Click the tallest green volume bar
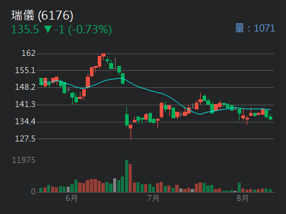The width and height of the screenshot is (286, 214). [x=126, y=176]
